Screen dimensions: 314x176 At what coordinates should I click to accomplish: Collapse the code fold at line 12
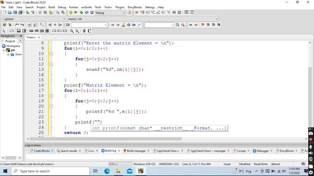pos(51,64)
